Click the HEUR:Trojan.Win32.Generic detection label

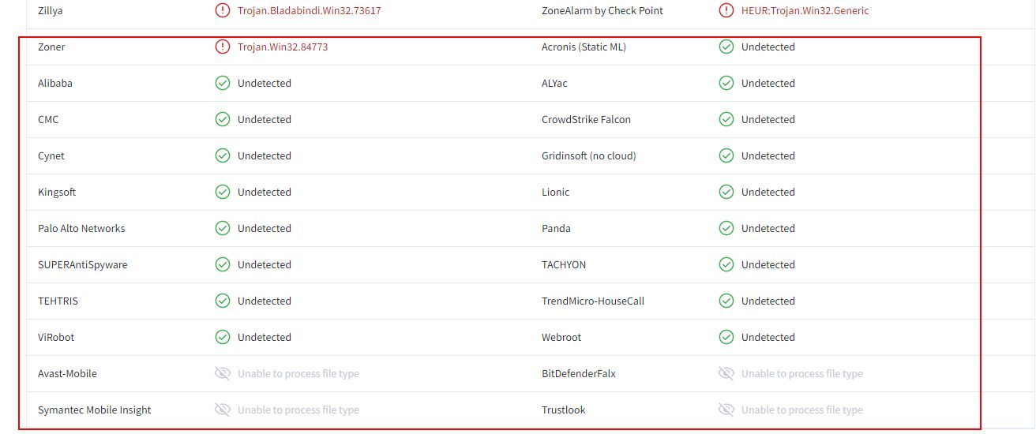[x=805, y=11]
